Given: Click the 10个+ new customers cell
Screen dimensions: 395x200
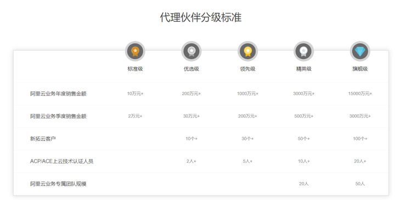Looking at the screenshot, I should [x=191, y=139].
